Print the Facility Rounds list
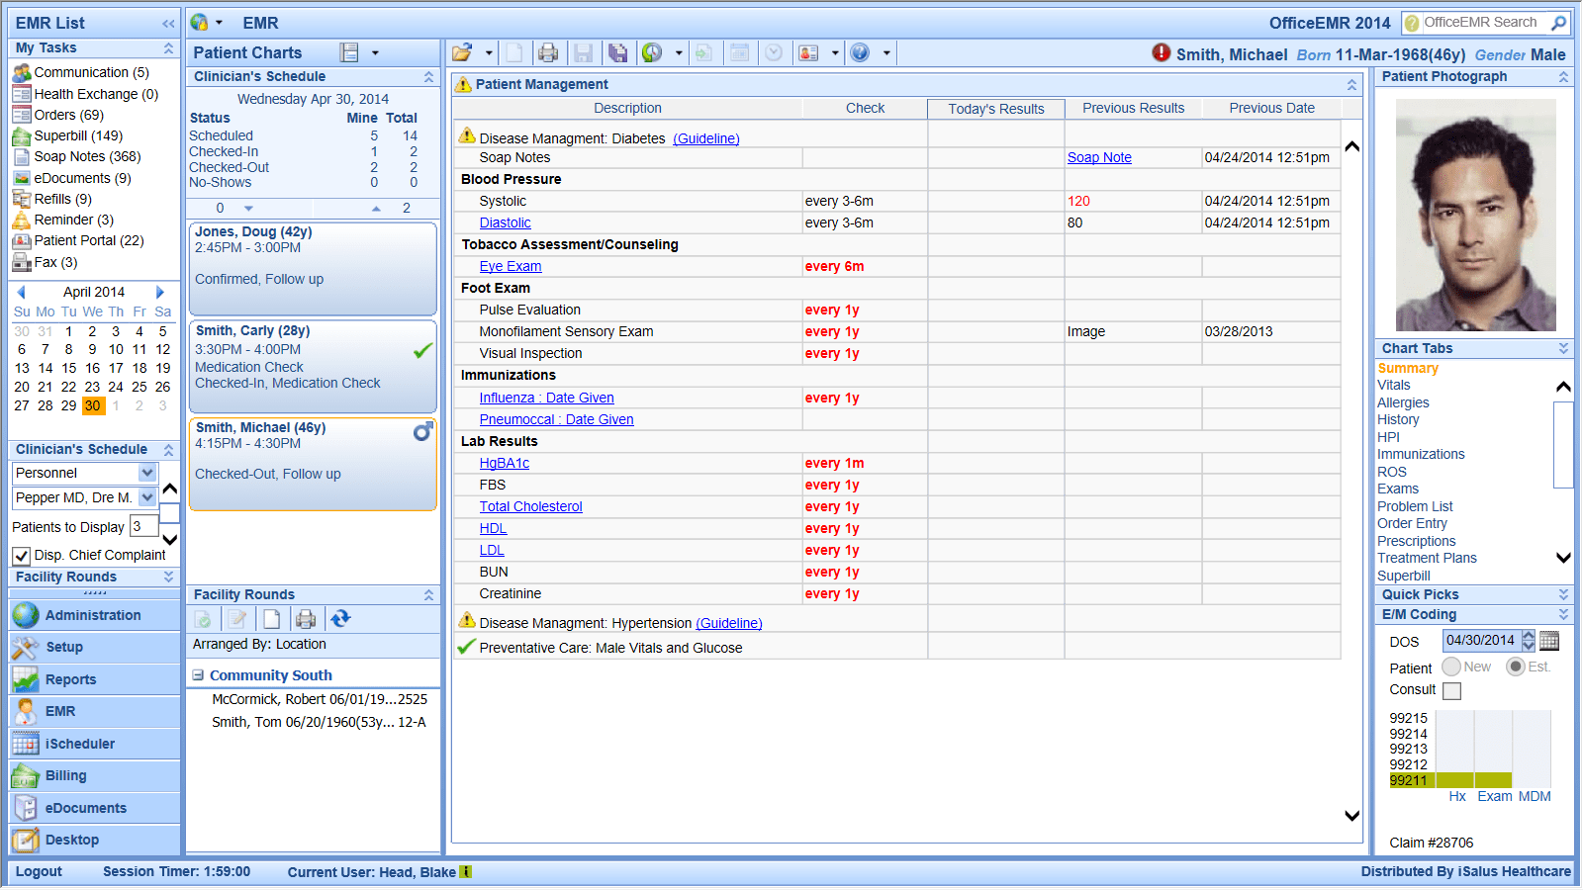Screen dimensions: 1583x890 (x=306, y=619)
